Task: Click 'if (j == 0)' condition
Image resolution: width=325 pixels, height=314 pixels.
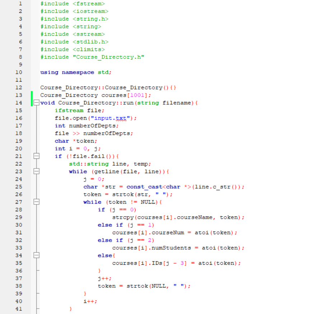Action: [117, 210]
